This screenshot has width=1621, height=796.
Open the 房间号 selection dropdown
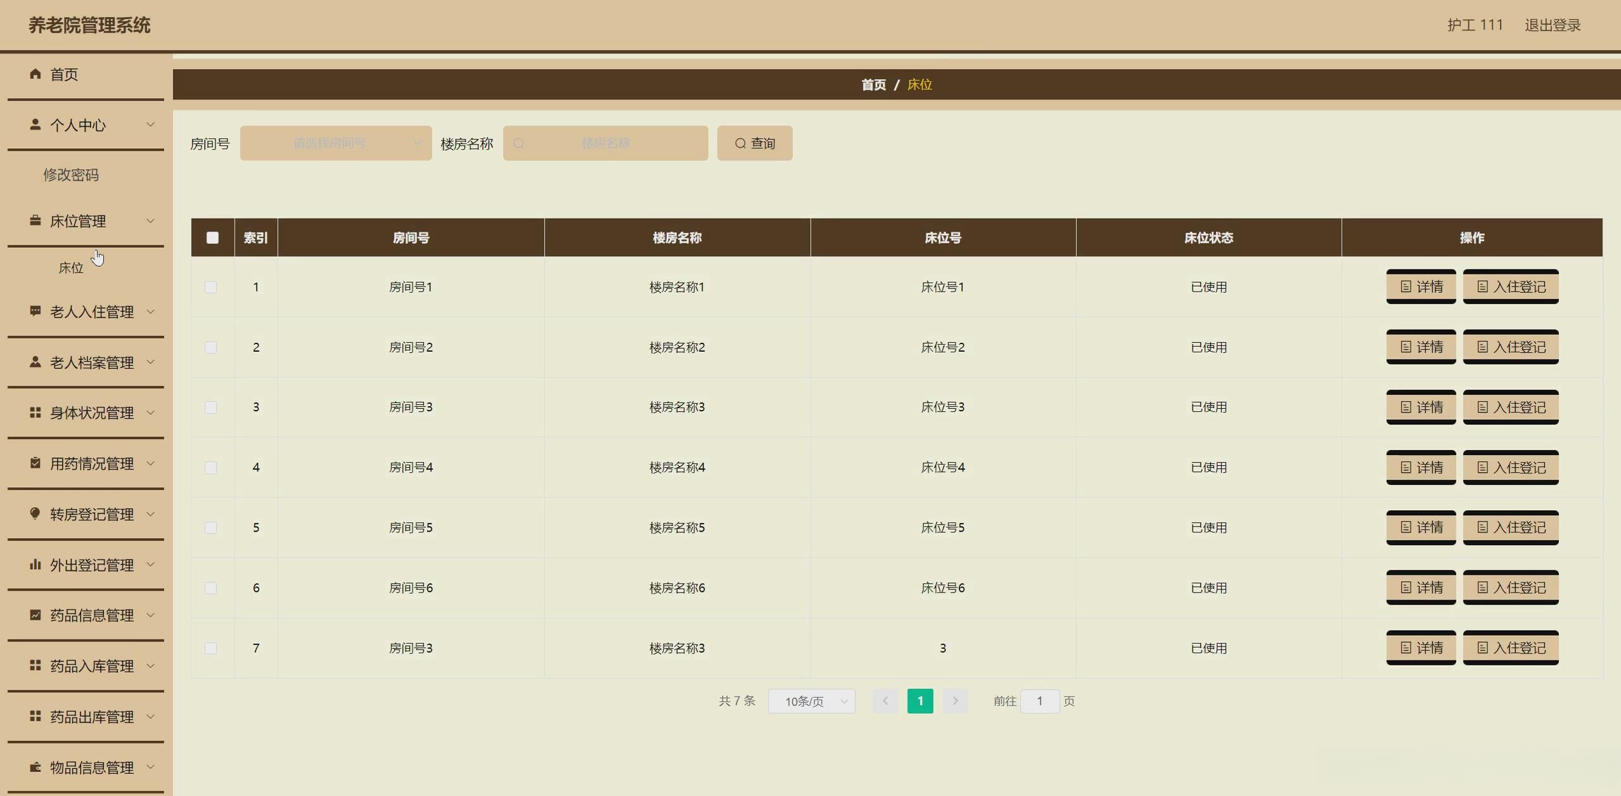(335, 143)
